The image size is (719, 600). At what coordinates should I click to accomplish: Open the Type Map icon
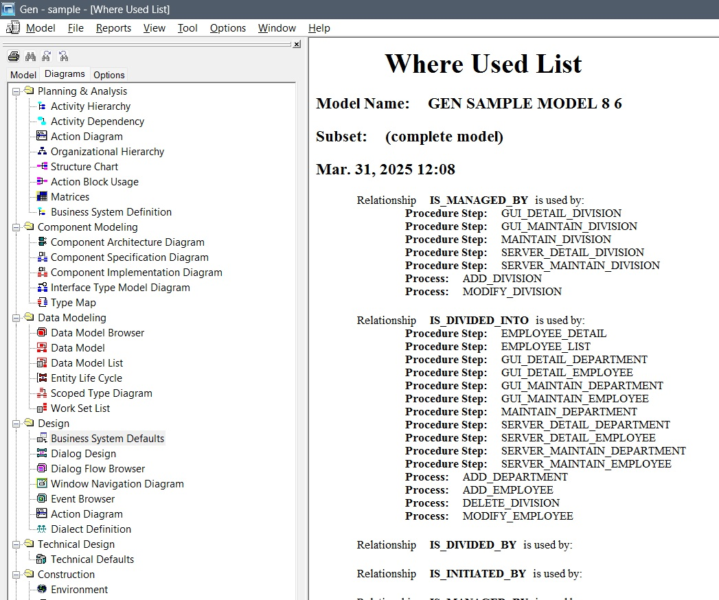(x=42, y=303)
